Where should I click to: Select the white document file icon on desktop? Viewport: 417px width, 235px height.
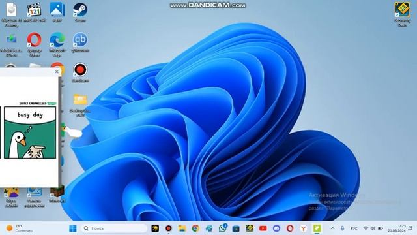coord(12,14)
